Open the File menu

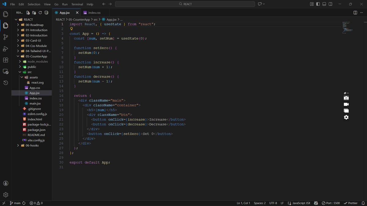pyautogui.click(x=13, y=4)
